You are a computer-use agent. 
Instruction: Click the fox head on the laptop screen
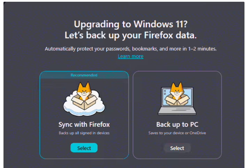coord(177,90)
